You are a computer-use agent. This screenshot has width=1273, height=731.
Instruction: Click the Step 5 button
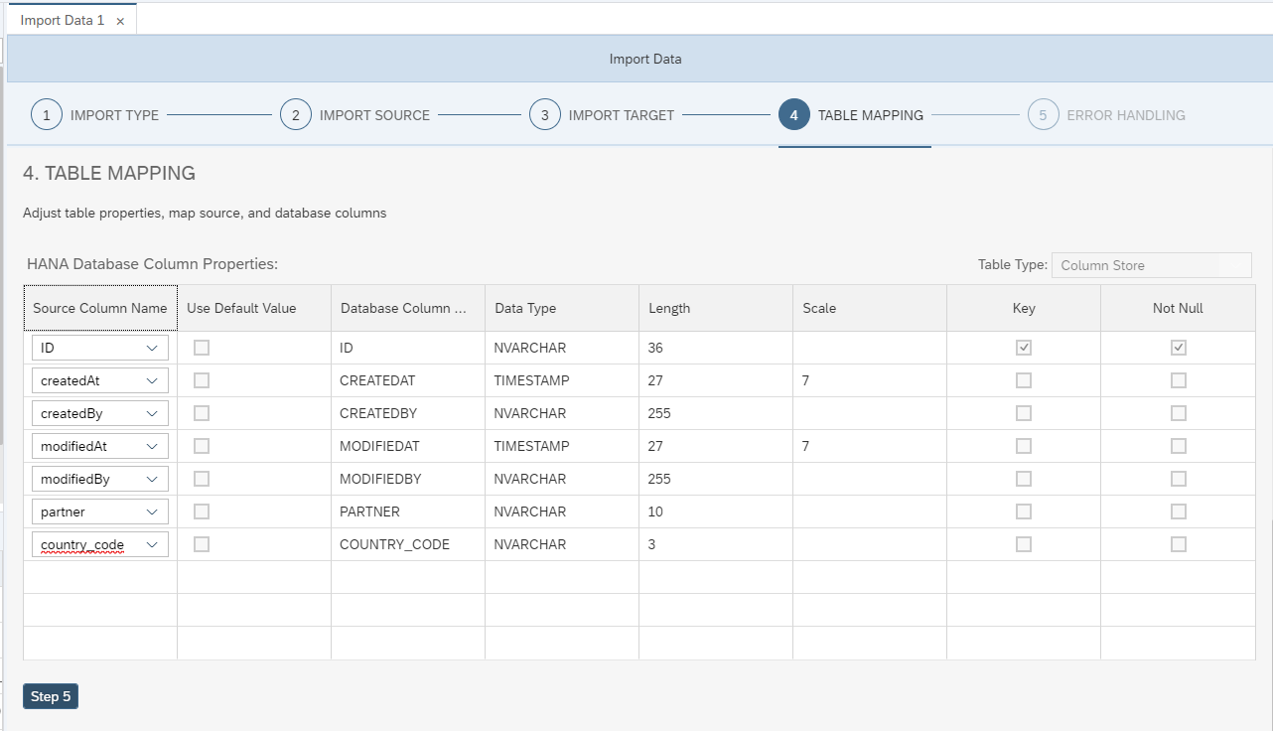[x=50, y=696]
